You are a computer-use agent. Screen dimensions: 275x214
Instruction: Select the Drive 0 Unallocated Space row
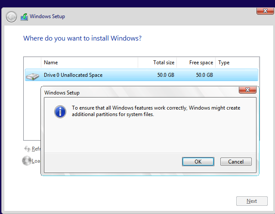pos(141,75)
